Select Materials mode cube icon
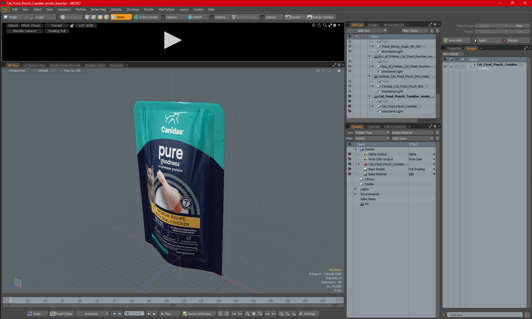Image resolution: width=532 pixels, height=319 pixels. point(106,17)
